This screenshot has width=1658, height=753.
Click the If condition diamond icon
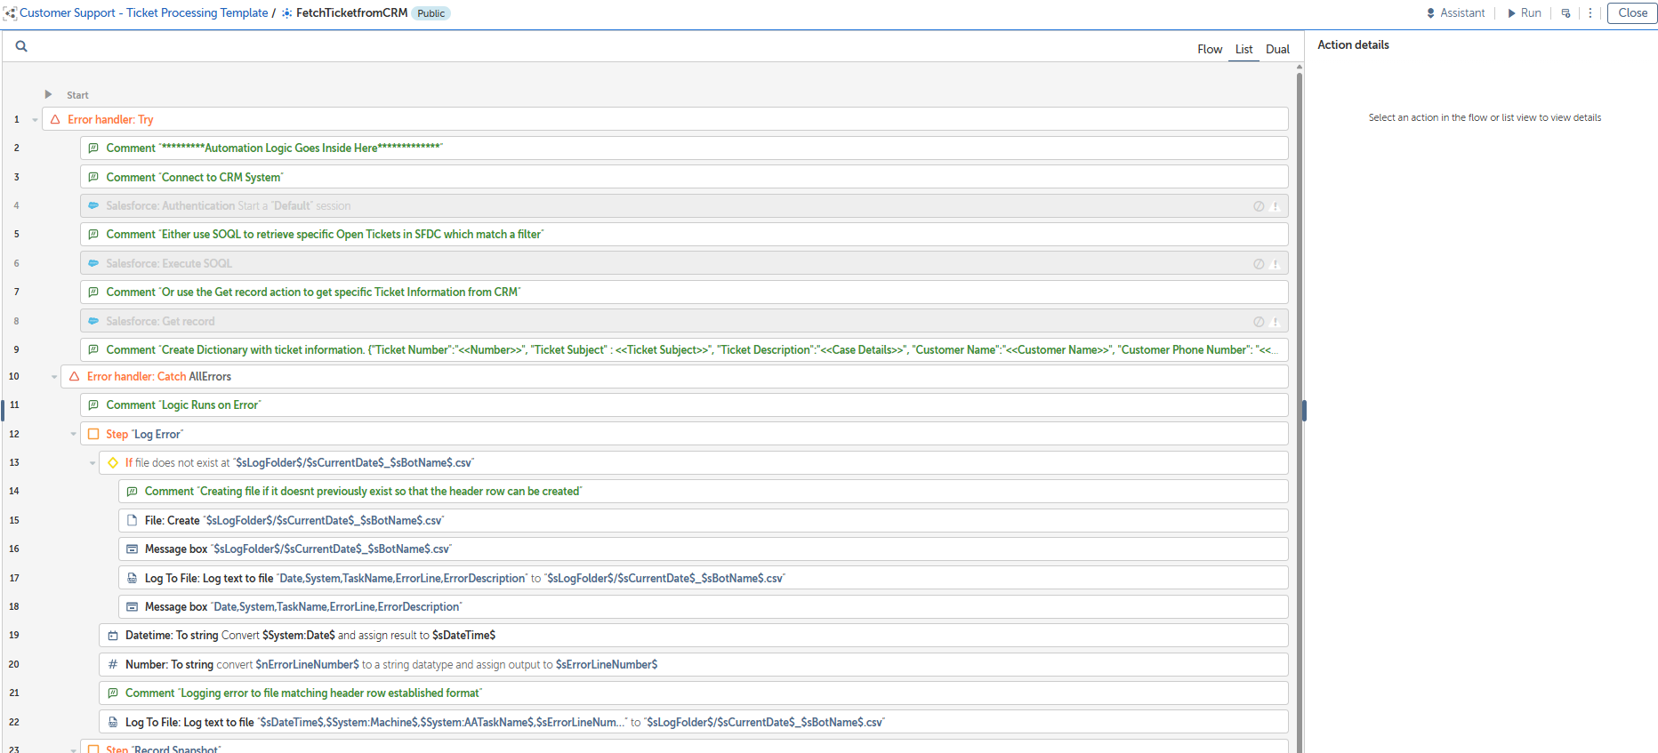113,463
